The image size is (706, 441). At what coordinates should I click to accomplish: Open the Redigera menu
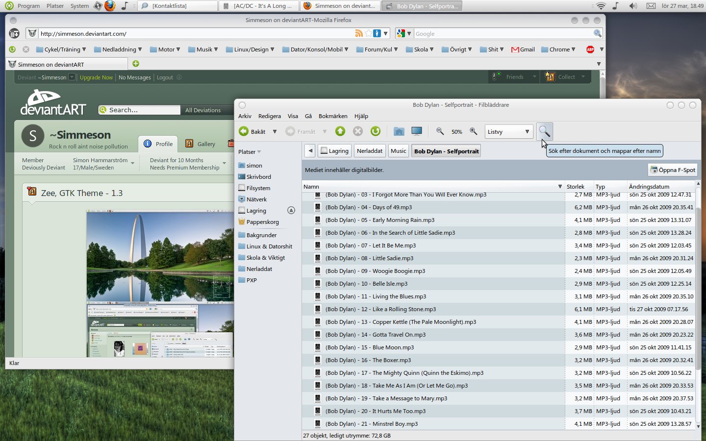(x=270, y=116)
